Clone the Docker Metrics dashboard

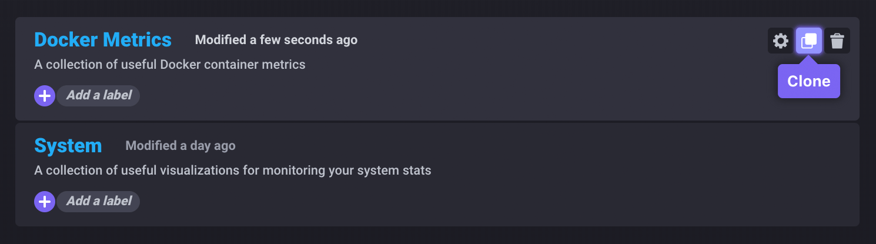(809, 41)
